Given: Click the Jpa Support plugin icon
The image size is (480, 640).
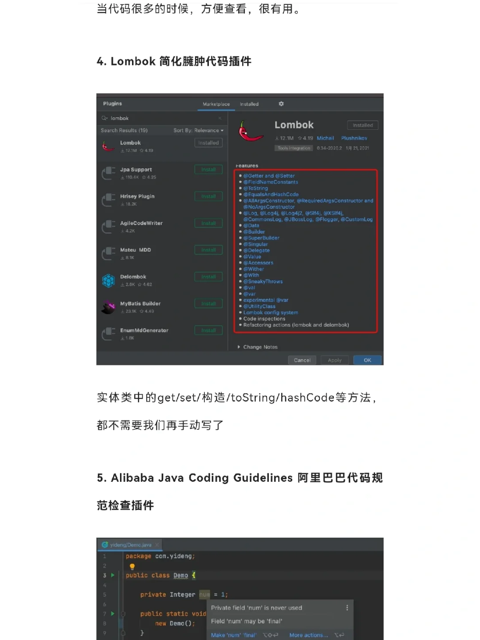Looking at the screenshot, I should 109,173.
